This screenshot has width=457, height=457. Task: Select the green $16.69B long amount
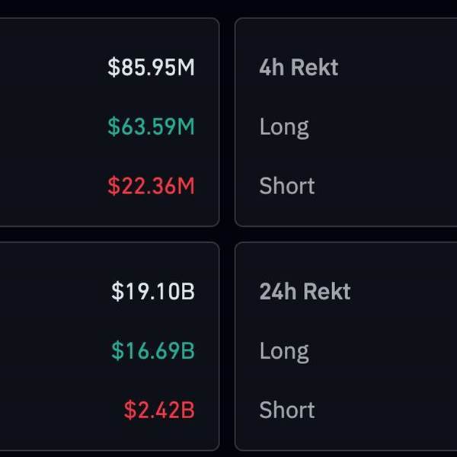[x=153, y=350]
